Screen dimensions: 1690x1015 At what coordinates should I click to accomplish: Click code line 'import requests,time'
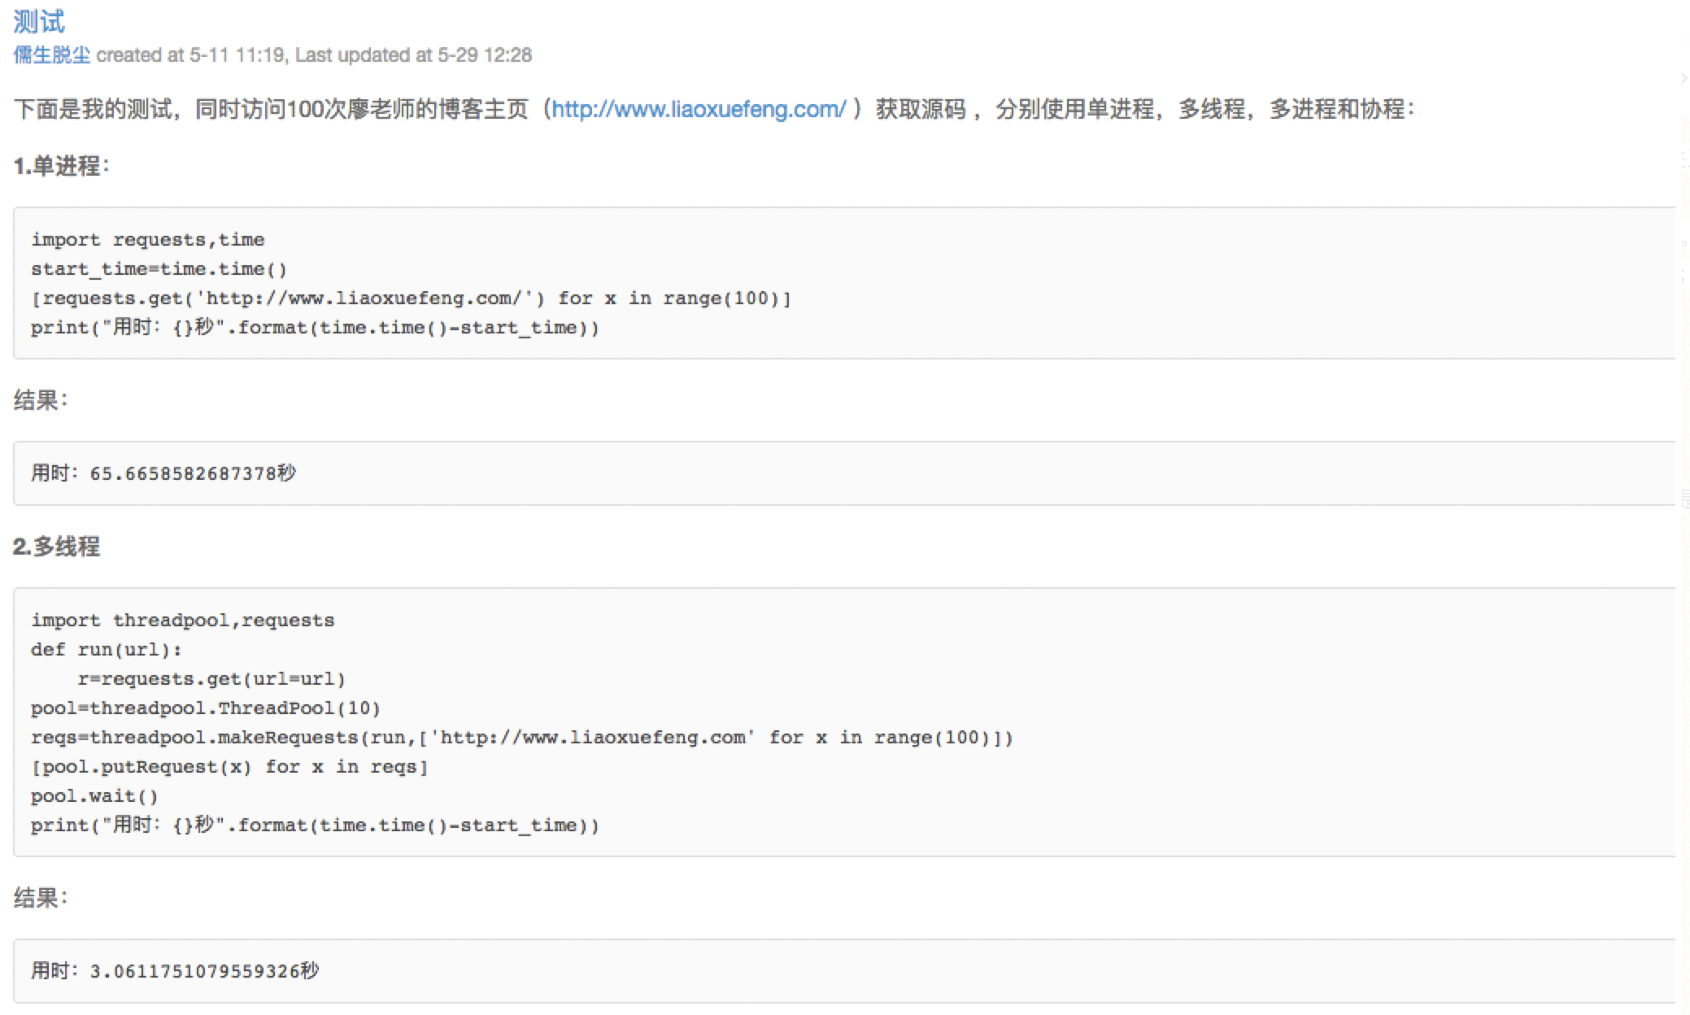click(x=148, y=240)
